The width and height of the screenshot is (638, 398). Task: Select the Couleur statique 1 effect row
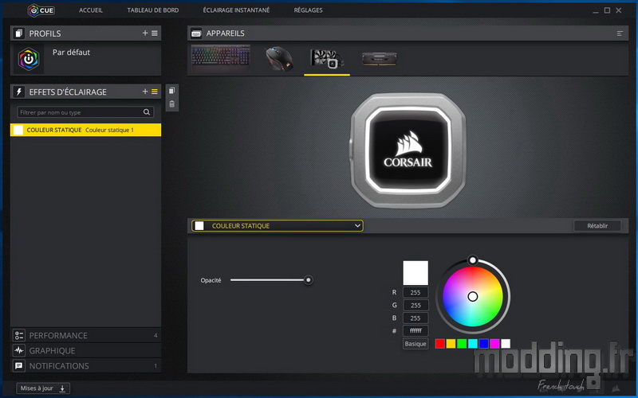coord(85,130)
